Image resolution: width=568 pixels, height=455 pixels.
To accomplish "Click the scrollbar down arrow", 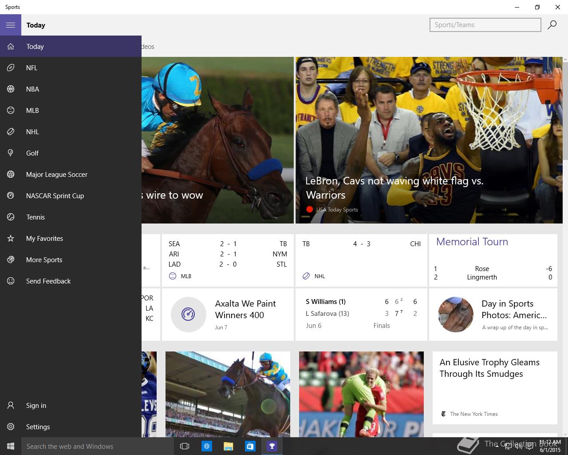I will click(x=565, y=434).
